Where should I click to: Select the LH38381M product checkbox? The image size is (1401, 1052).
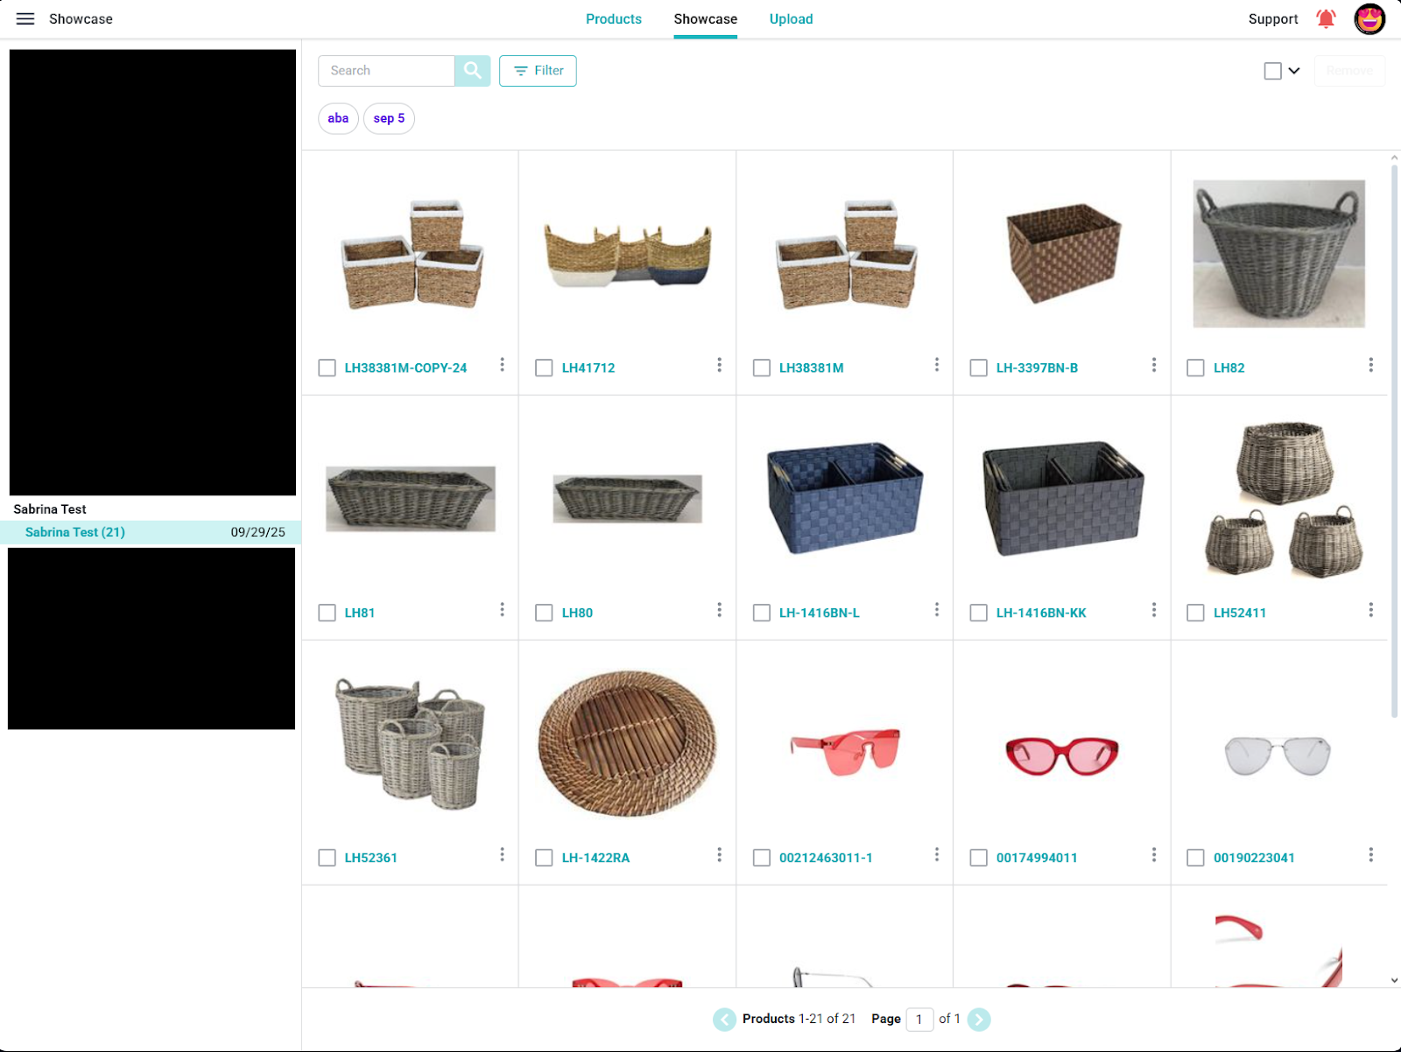click(762, 368)
